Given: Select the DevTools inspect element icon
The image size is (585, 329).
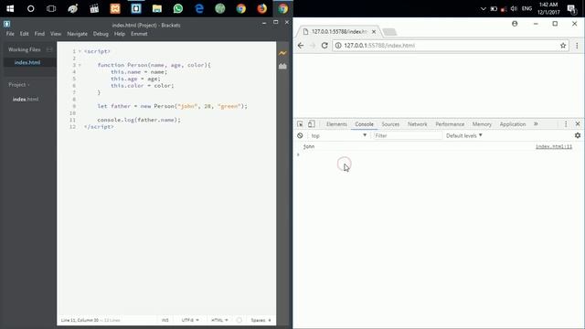Looking at the screenshot, I should (300, 124).
